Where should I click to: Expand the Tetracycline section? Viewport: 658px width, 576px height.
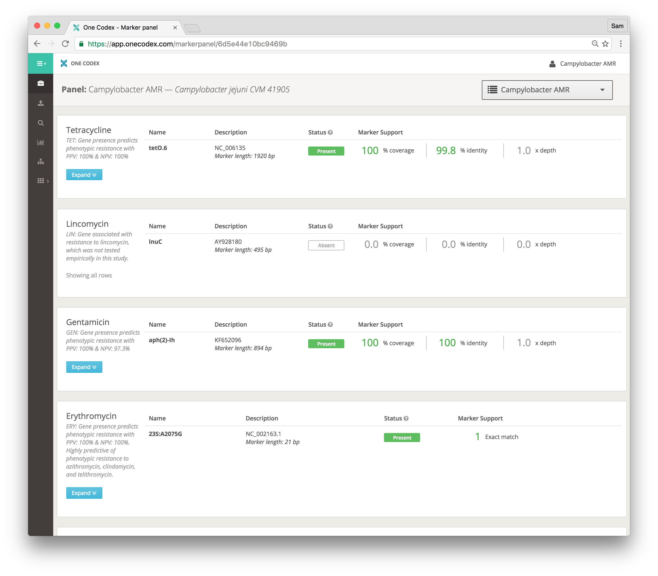(x=84, y=175)
